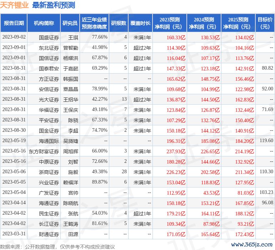
Task: Click the 160.33亿 profit forecast
Action: (x=176, y=37)
